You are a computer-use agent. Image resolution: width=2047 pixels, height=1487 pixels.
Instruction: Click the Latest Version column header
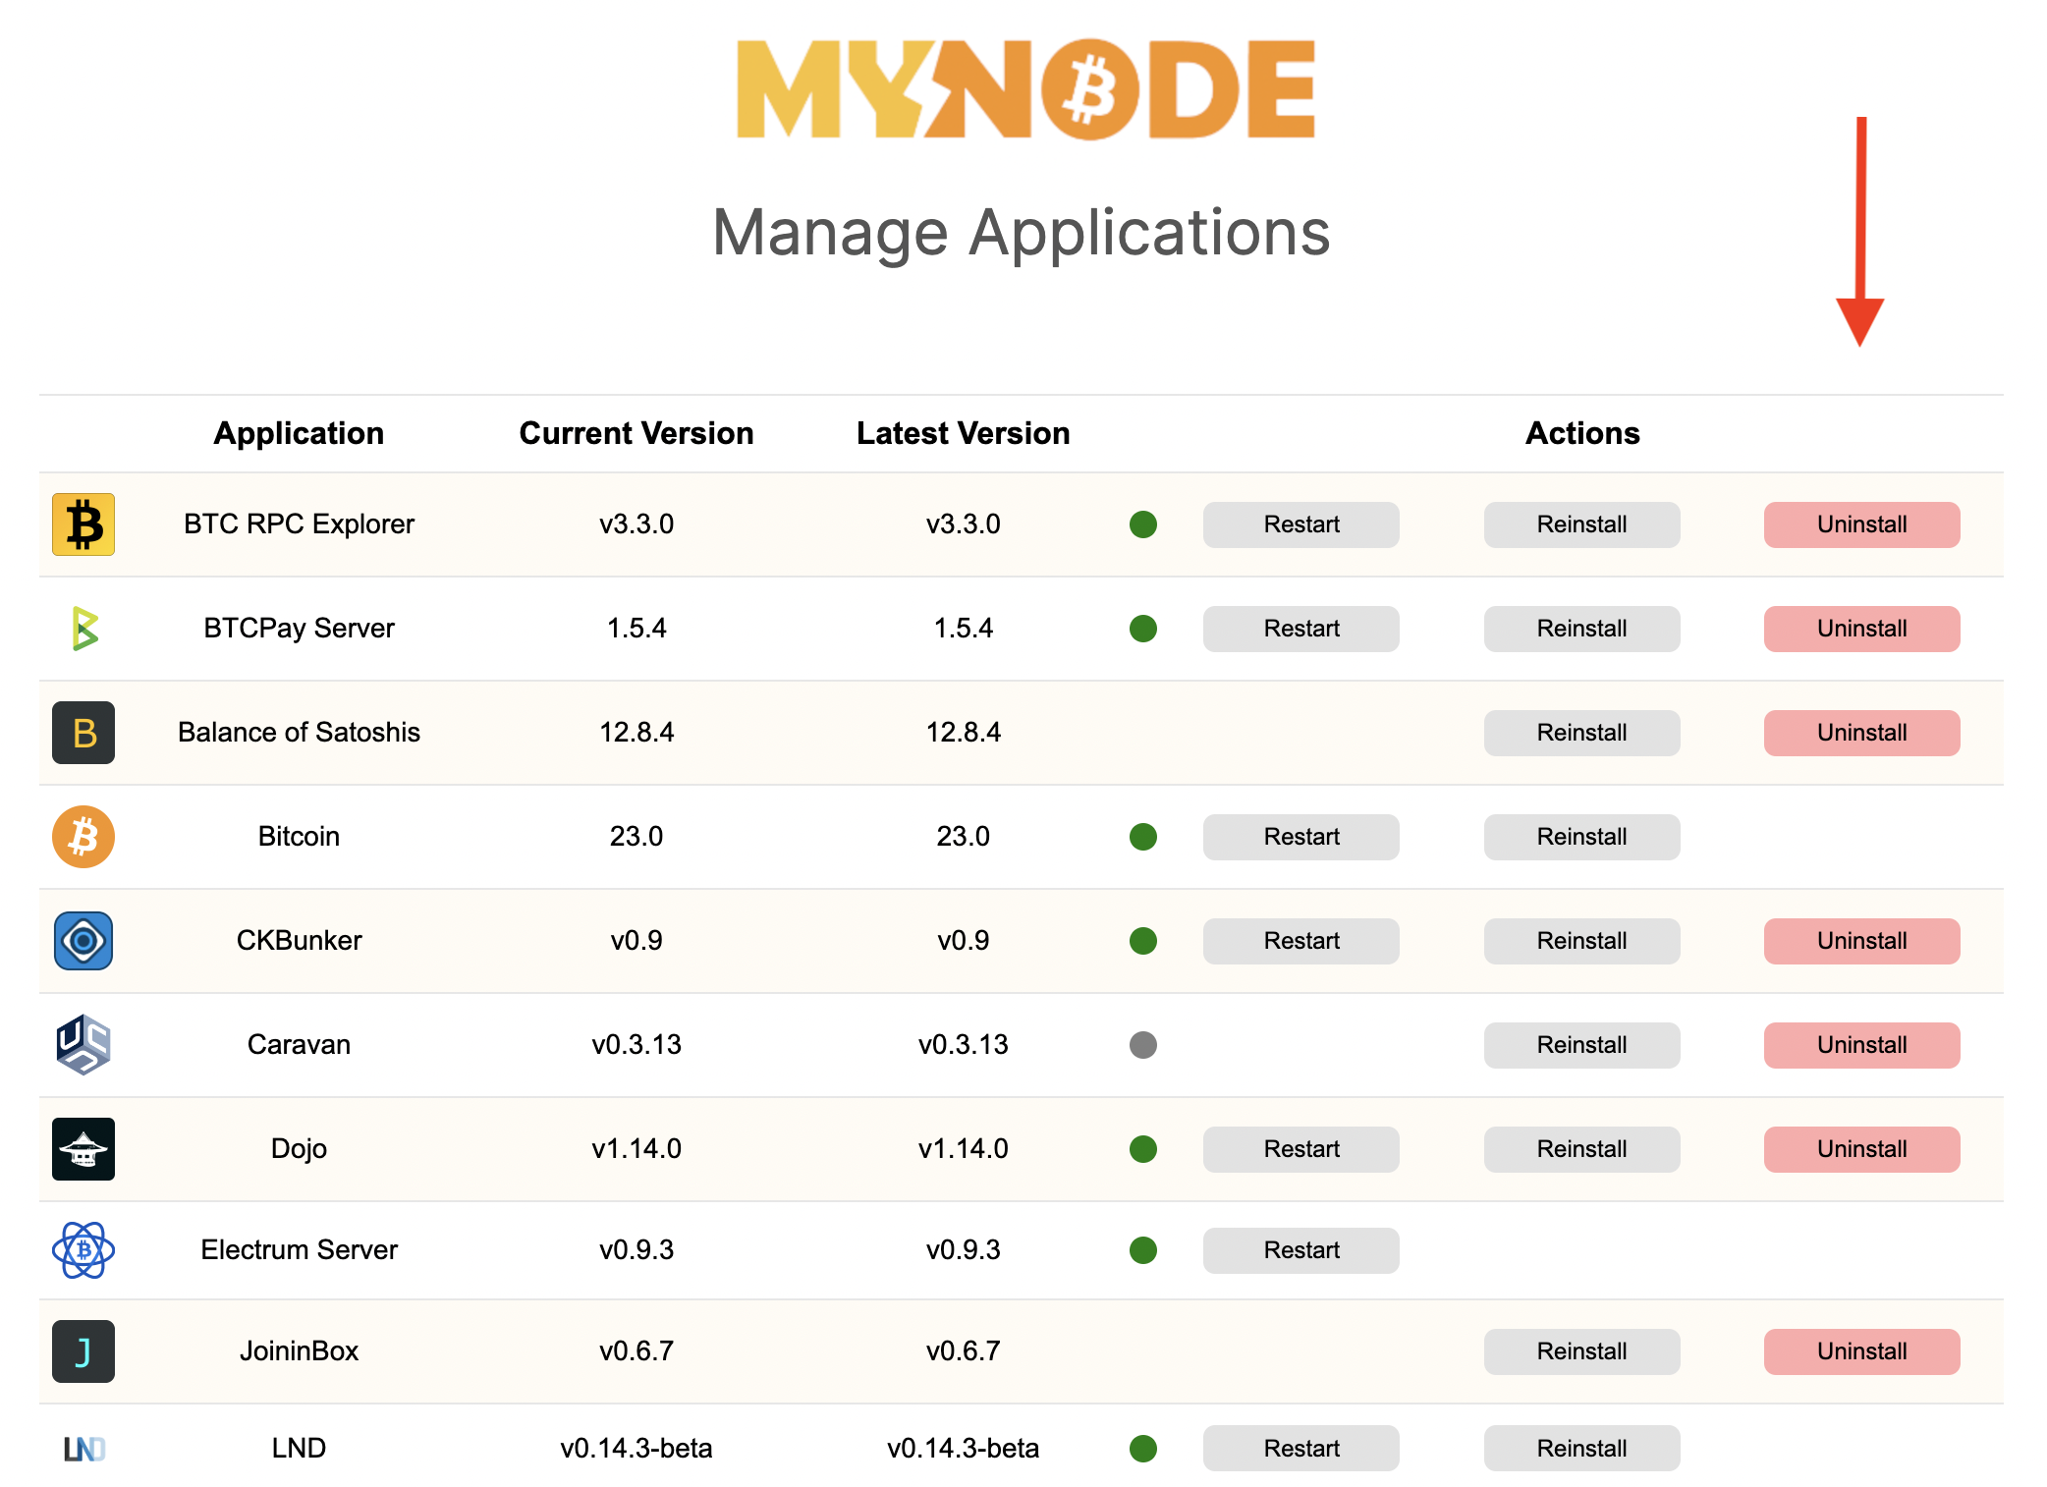pyautogui.click(x=964, y=433)
